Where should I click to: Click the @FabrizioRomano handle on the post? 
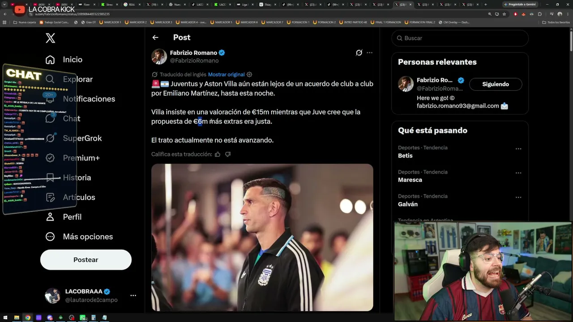click(194, 61)
